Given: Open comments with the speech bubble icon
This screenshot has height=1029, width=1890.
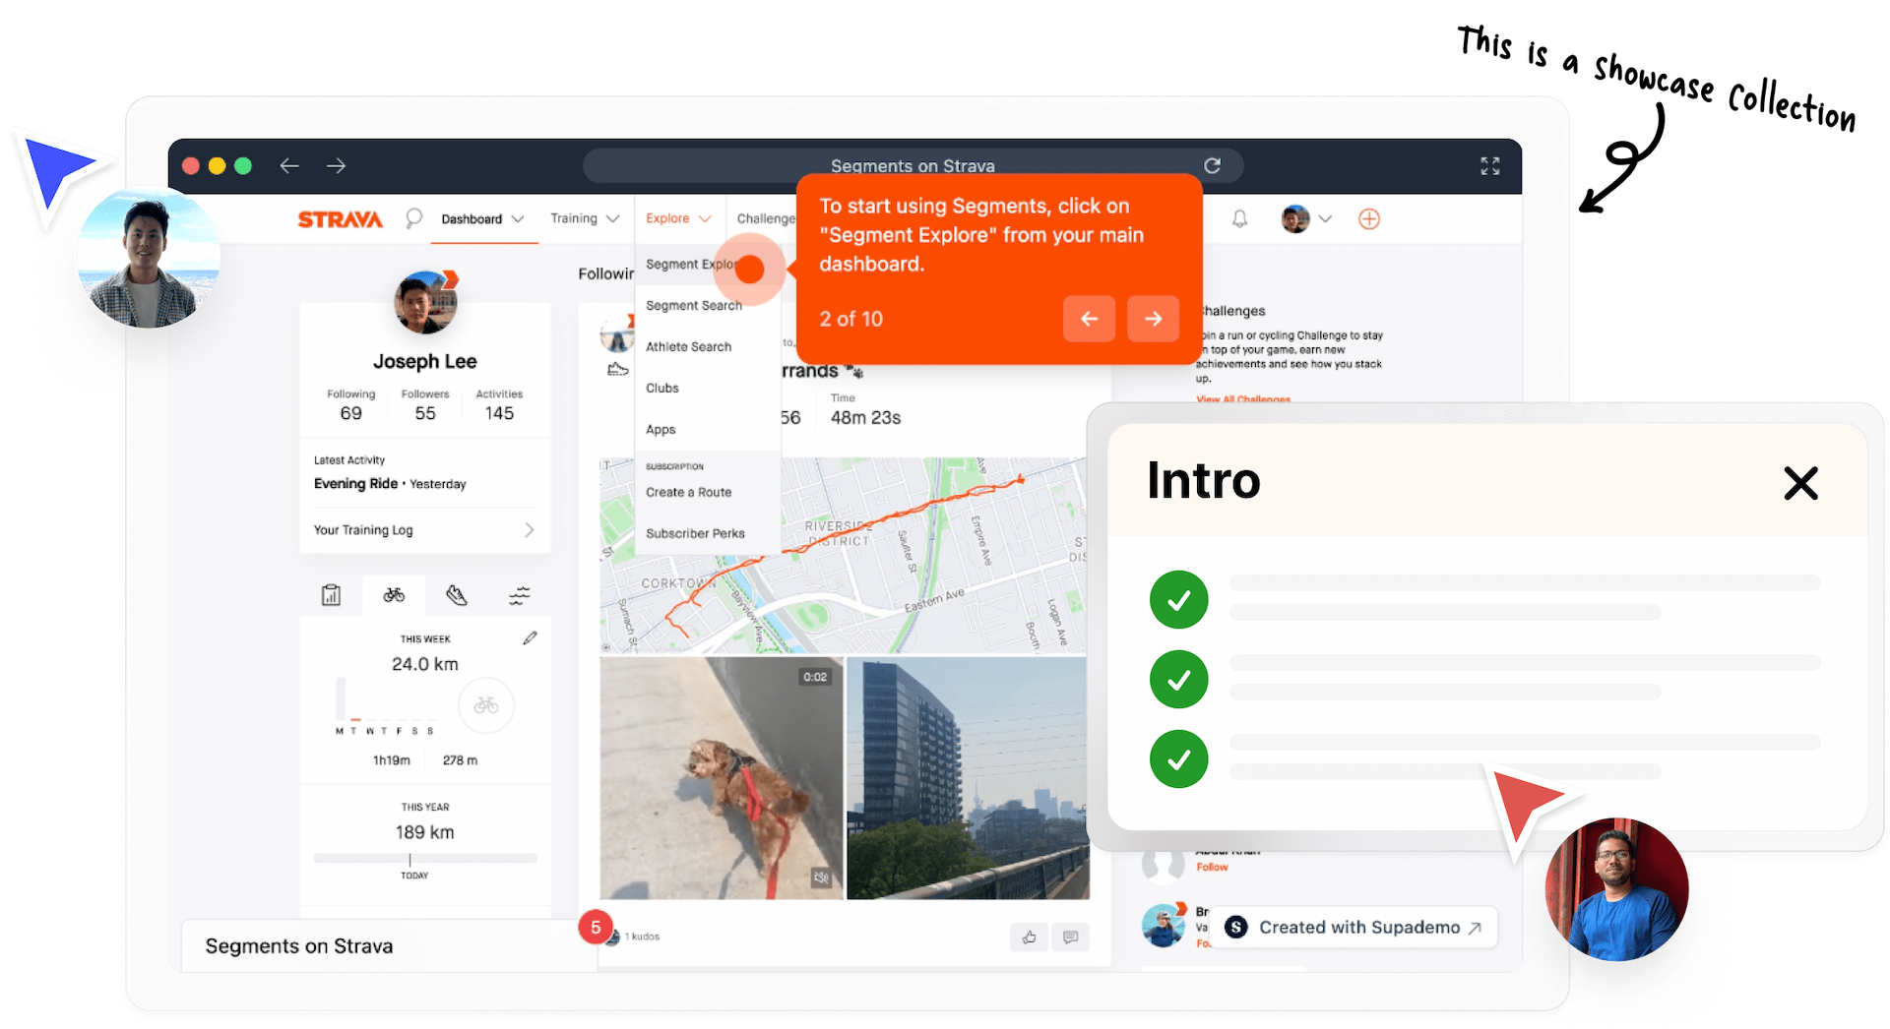Looking at the screenshot, I should 1070,938.
